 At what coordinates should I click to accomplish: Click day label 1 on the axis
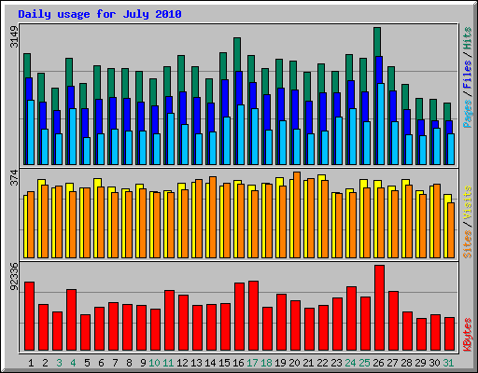point(31,363)
